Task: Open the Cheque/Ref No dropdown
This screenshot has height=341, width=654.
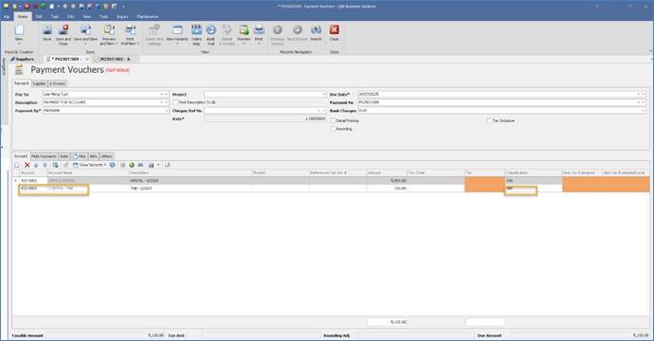Action: [320, 111]
